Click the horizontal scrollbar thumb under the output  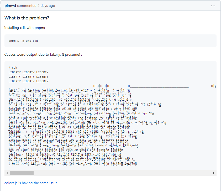tap(22, 173)
